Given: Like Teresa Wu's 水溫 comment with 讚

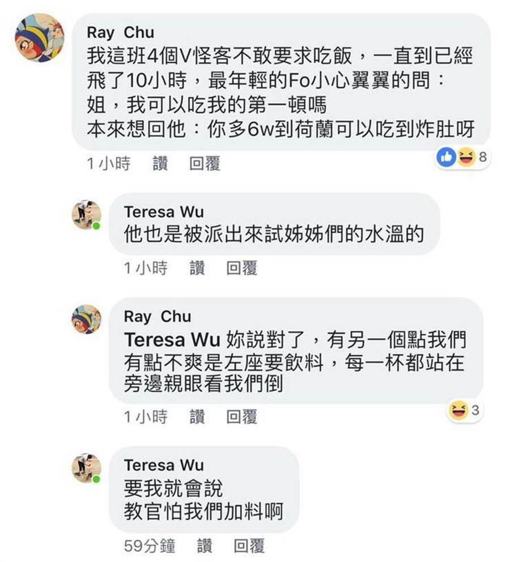Looking at the screenshot, I should (197, 268).
